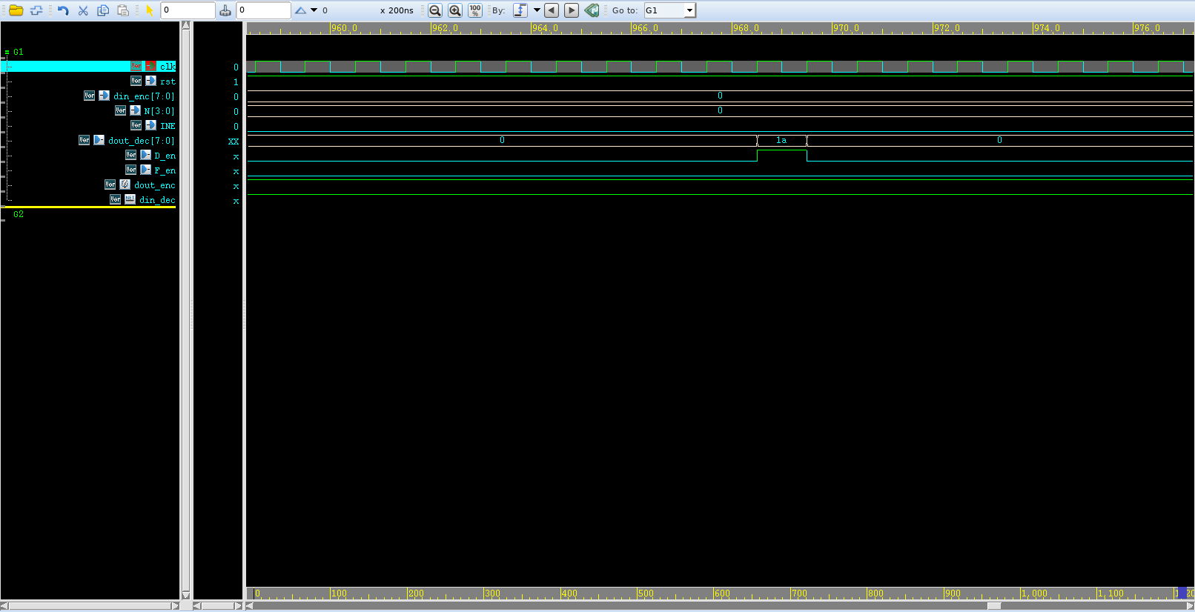The image size is (1195, 612).
Task: Click waveform horizontal scroll right arrow
Action: click(1190, 605)
